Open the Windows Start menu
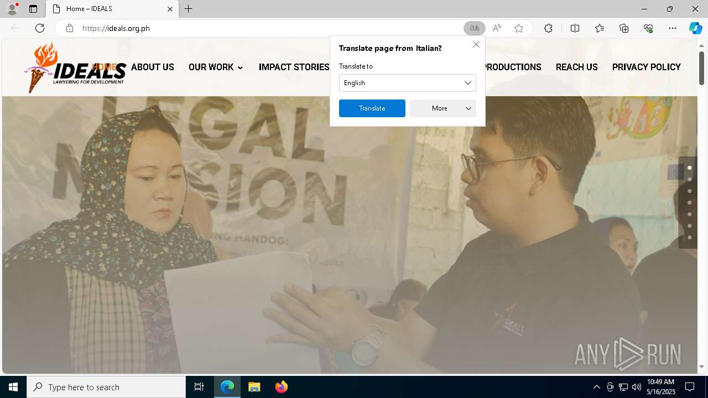708x398 pixels. pyautogui.click(x=13, y=387)
